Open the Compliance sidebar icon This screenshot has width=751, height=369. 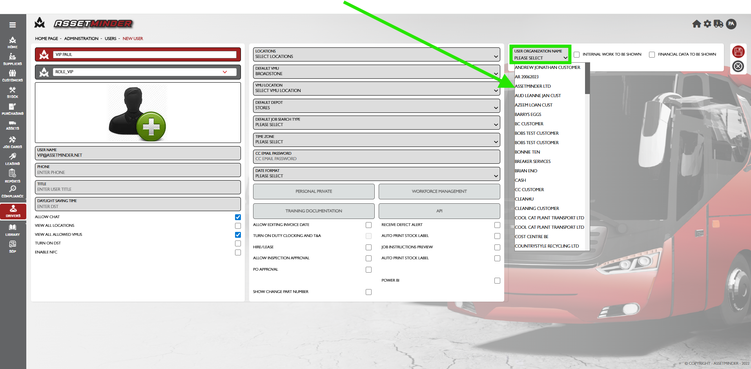pyautogui.click(x=13, y=191)
